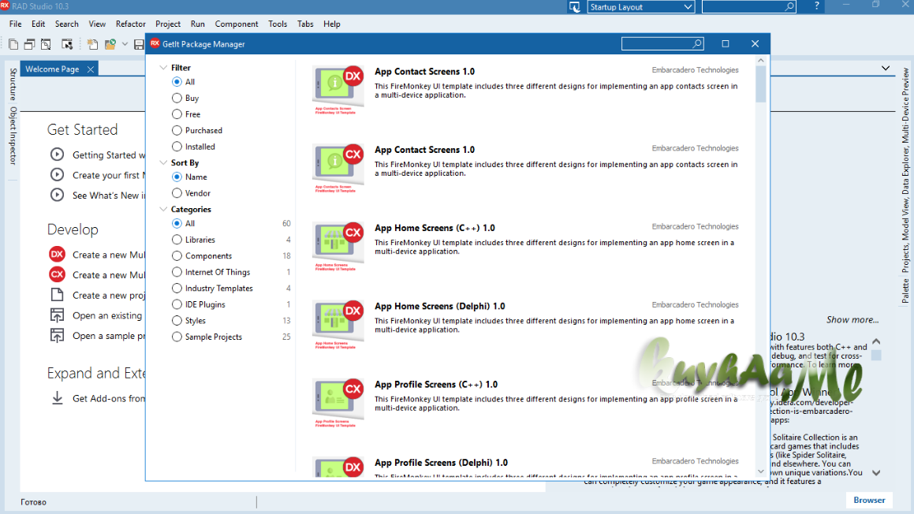Click the View Unit windows toolbar icon
The width and height of the screenshot is (914, 514).
pyautogui.click(x=30, y=44)
